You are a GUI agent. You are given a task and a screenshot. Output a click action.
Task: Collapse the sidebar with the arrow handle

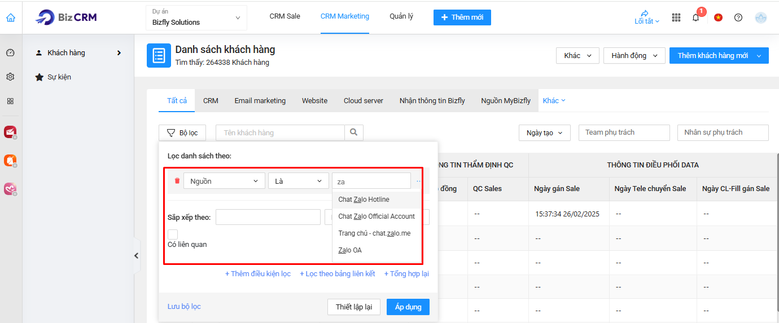136,255
